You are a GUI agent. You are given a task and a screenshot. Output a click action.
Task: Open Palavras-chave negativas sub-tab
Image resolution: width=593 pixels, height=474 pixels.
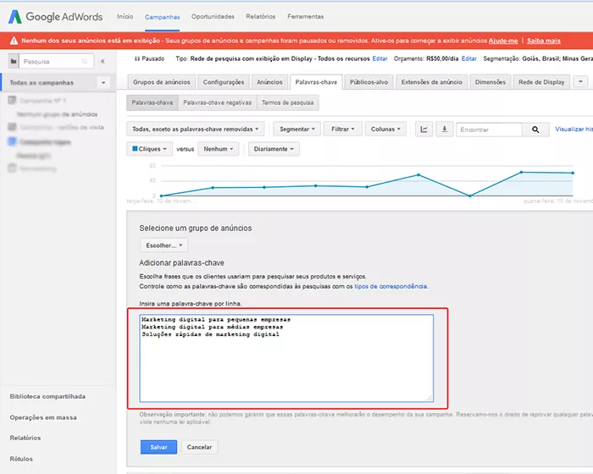217,102
